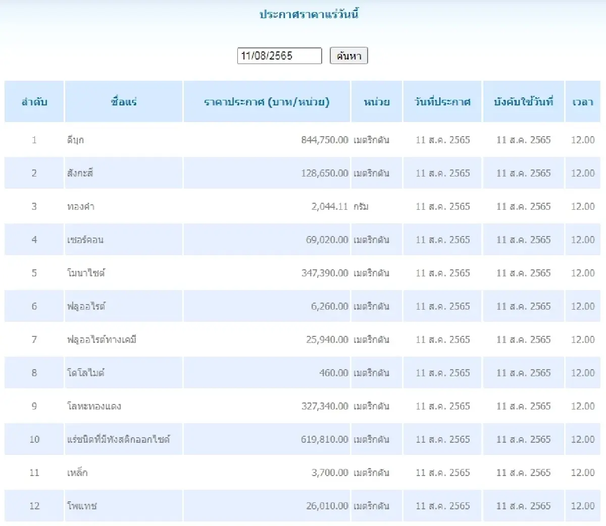Select mineral name แร่ชนิดที่มีทังสติกออกไซด์
Screen dimensions: 606x526
click(119, 439)
